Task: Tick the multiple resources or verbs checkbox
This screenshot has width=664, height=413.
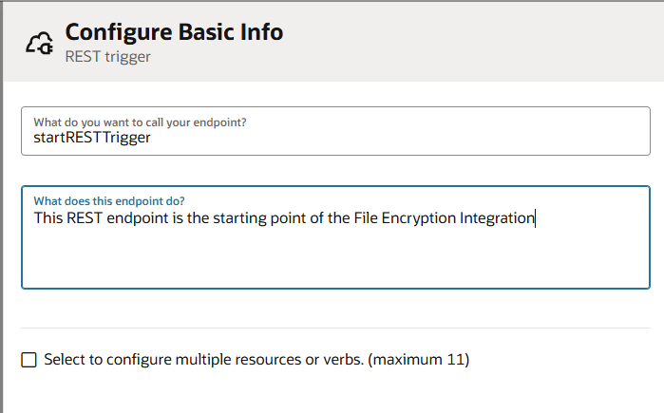Action: 29,360
